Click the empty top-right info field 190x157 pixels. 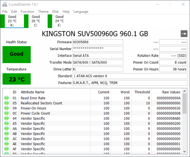[173, 42]
